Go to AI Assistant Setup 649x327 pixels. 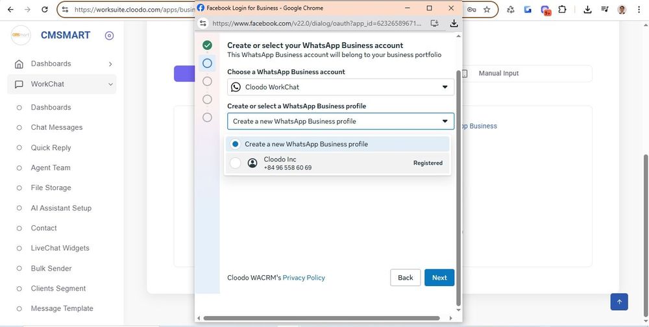click(61, 208)
